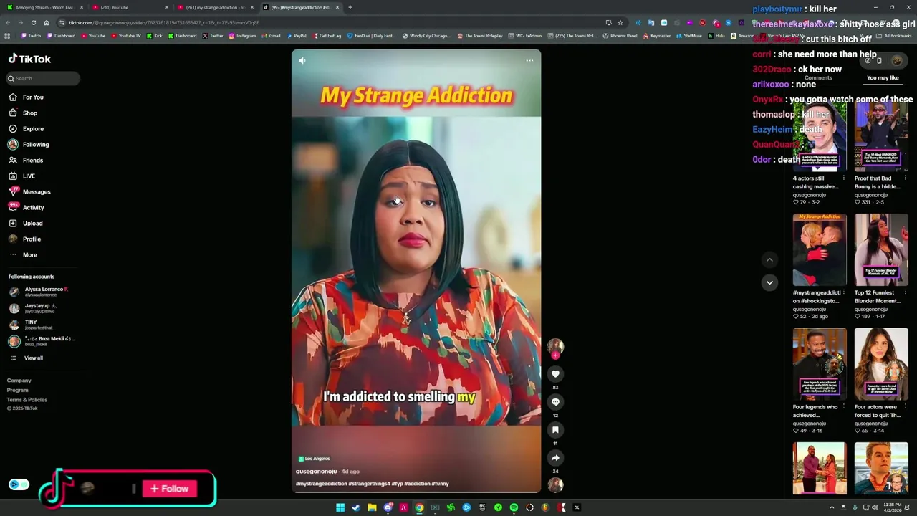Expand View all following accounts
Image resolution: width=917 pixels, height=516 pixels.
[x=27, y=358]
